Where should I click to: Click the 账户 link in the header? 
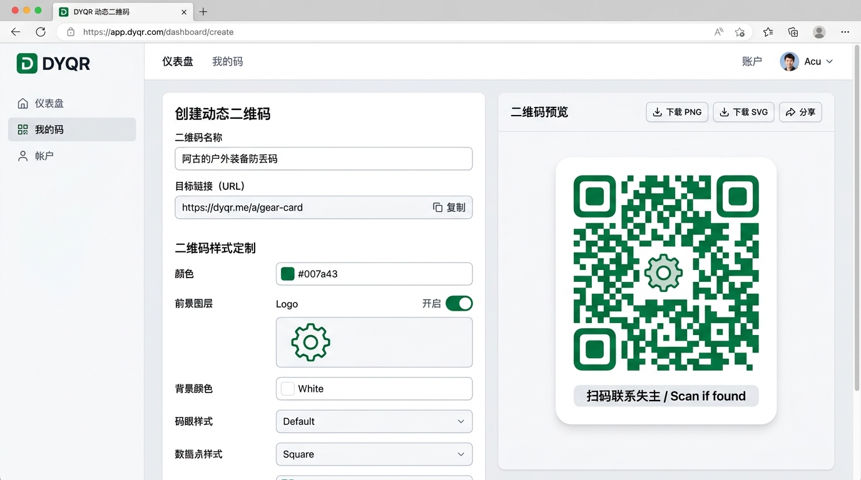[x=752, y=61]
